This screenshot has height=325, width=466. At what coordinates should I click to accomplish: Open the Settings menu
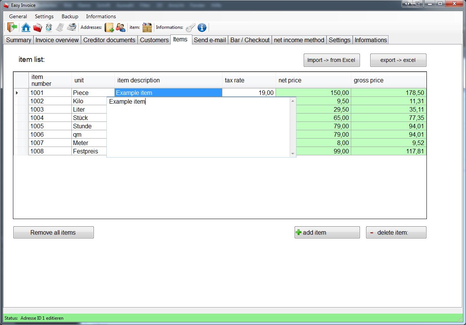point(44,16)
